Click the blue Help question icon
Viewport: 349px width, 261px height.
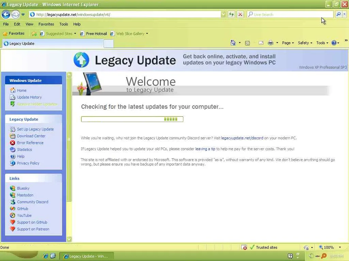point(334,43)
